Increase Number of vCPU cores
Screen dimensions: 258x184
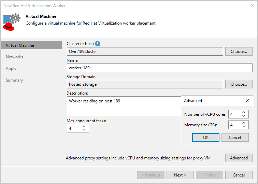[x=244, y=112]
